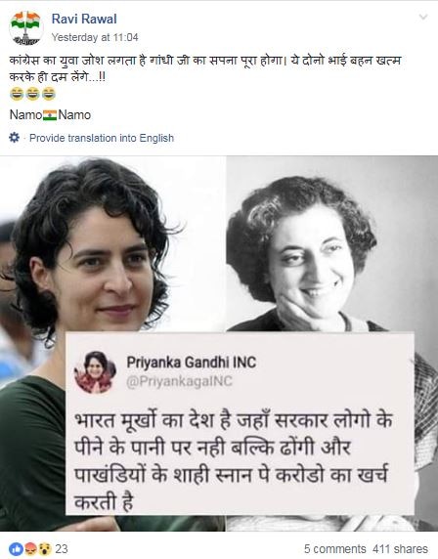Viewport: 438px width, 559px height.
Task: Click the @PriyankagaINC handle
Action: [180, 381]
